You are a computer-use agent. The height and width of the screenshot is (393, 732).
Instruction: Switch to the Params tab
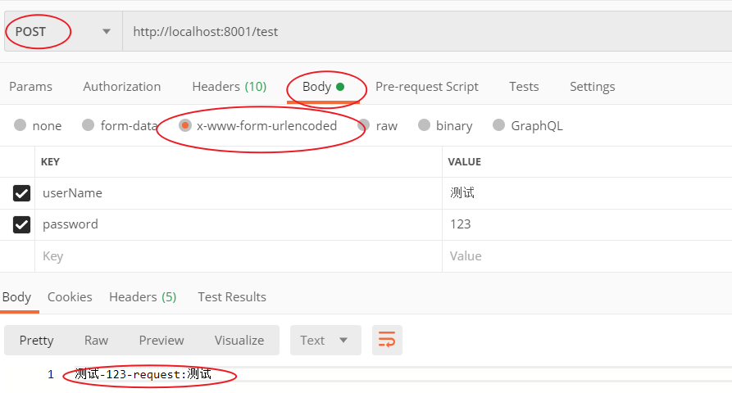(31, 87)
